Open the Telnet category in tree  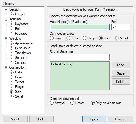20,82
